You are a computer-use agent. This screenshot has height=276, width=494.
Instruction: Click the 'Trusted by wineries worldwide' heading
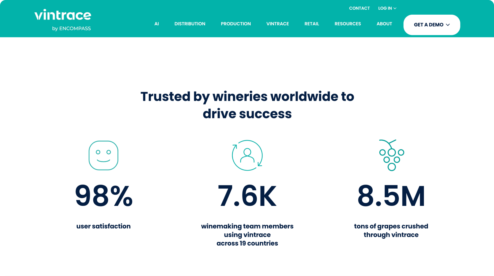[247, 105]
